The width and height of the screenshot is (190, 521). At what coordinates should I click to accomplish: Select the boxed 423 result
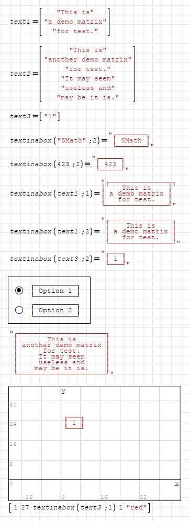click(x=110, y=164)
